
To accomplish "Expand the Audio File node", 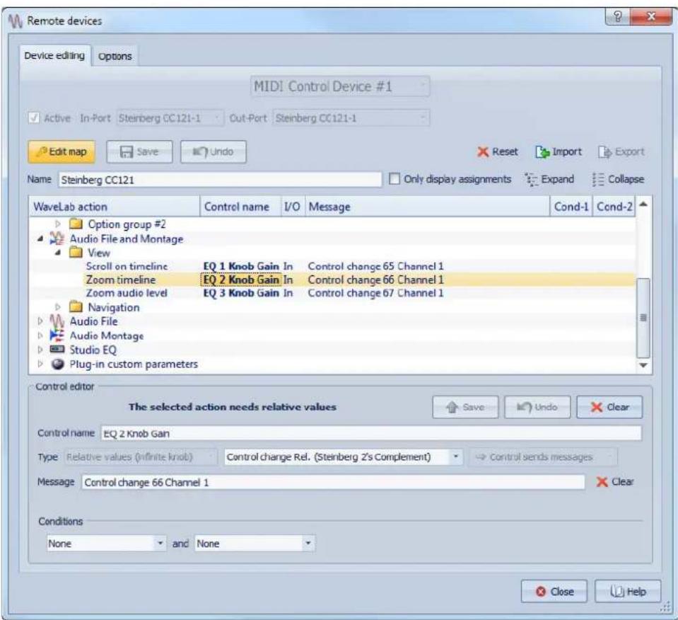I will (40, 321).
